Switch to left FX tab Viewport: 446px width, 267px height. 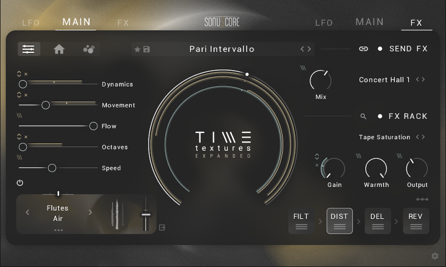[x=123, y=23]
